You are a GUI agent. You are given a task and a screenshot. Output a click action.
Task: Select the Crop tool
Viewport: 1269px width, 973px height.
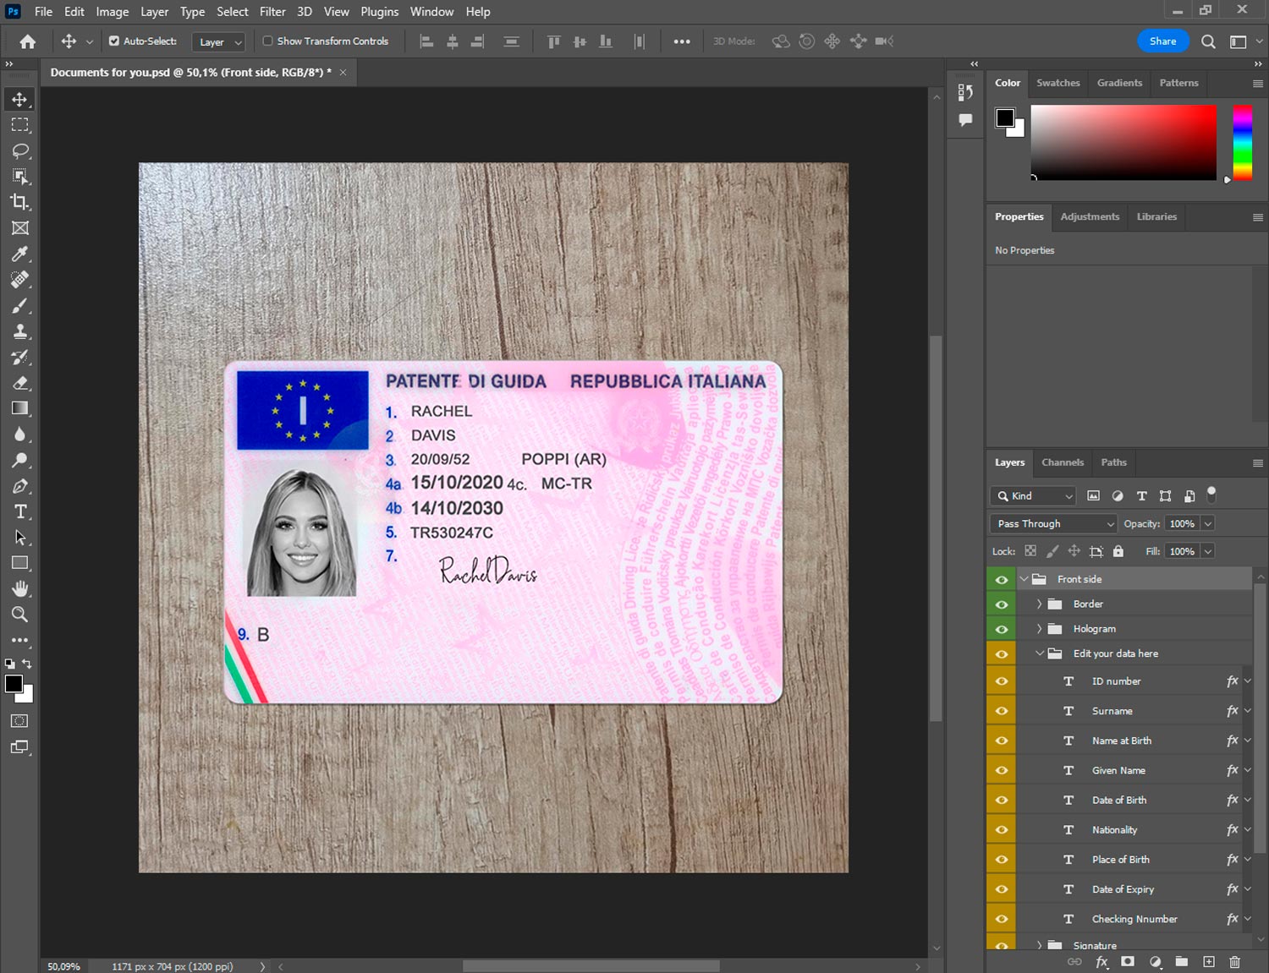click(20, 202)
